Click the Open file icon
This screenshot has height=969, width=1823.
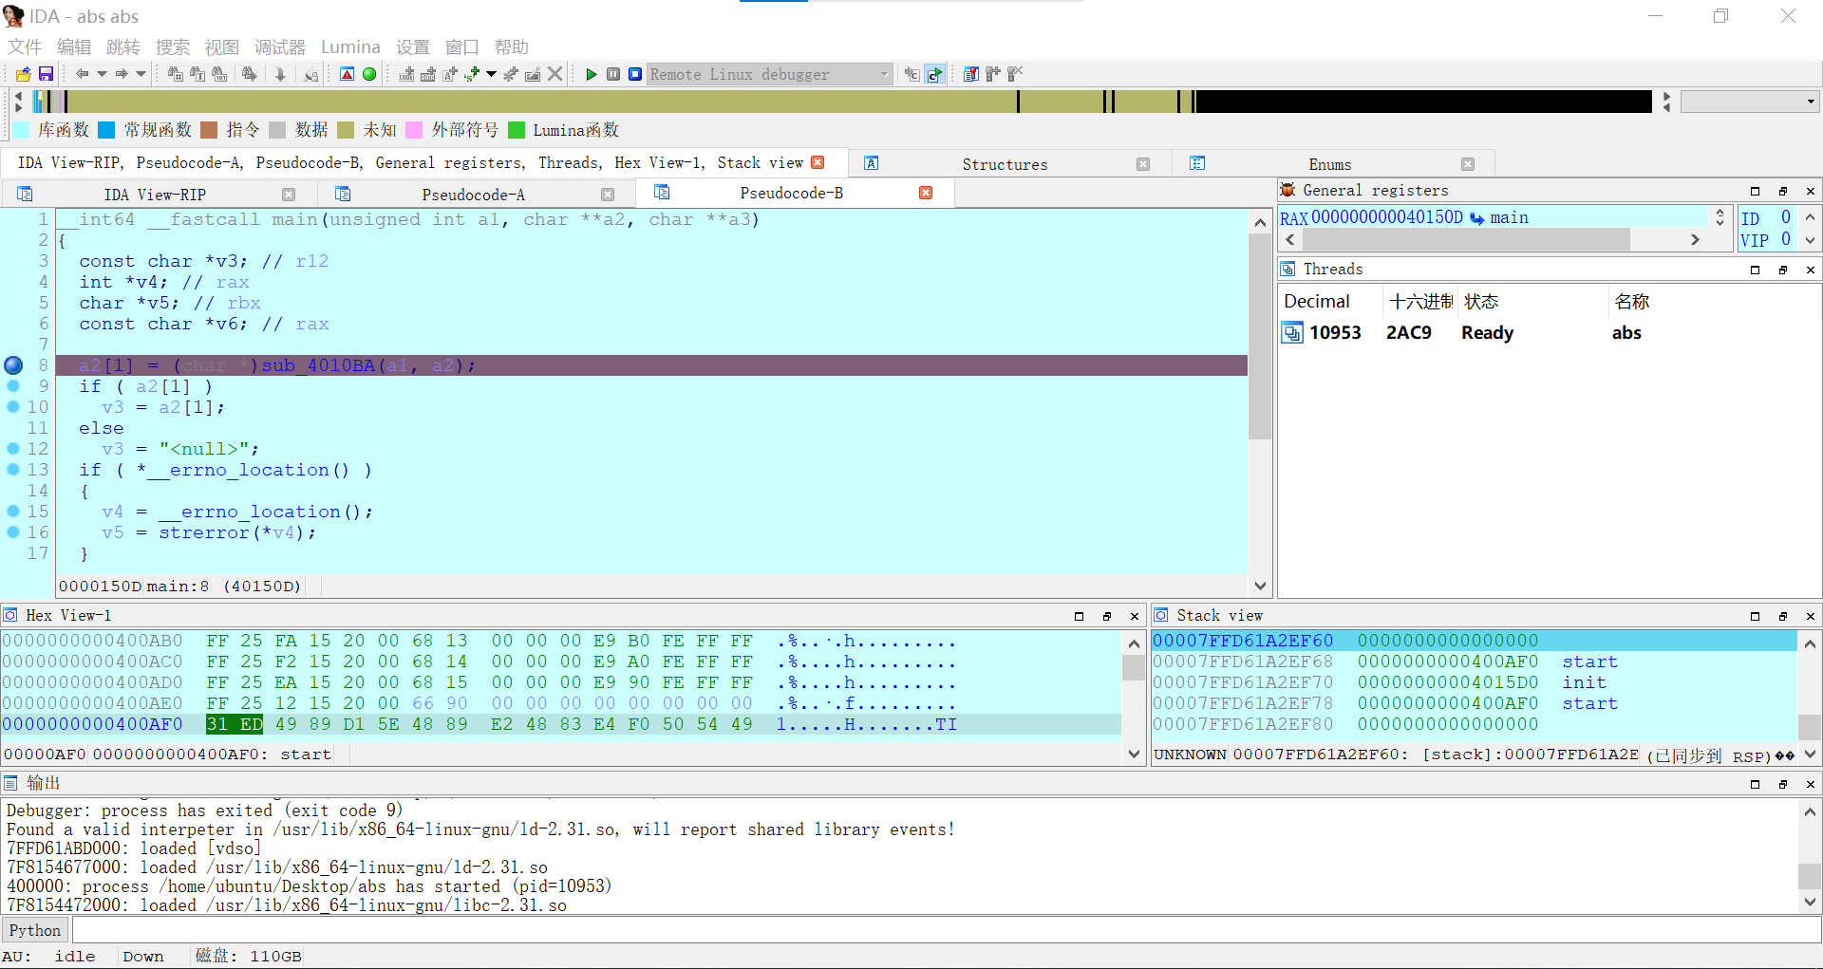[24, 74]
